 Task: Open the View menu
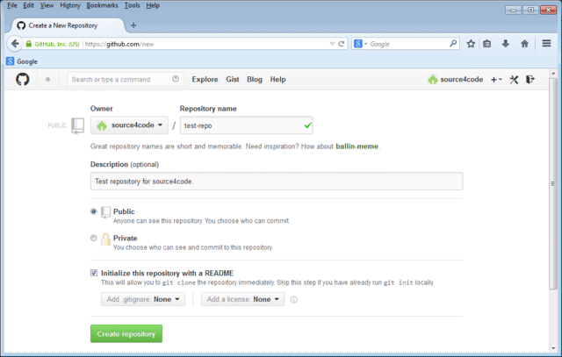(47, 5)
